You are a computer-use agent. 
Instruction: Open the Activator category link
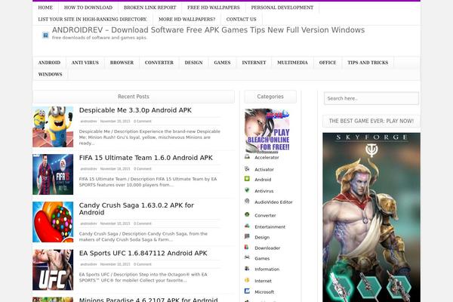pyautogui.click(x=264, y=169)
